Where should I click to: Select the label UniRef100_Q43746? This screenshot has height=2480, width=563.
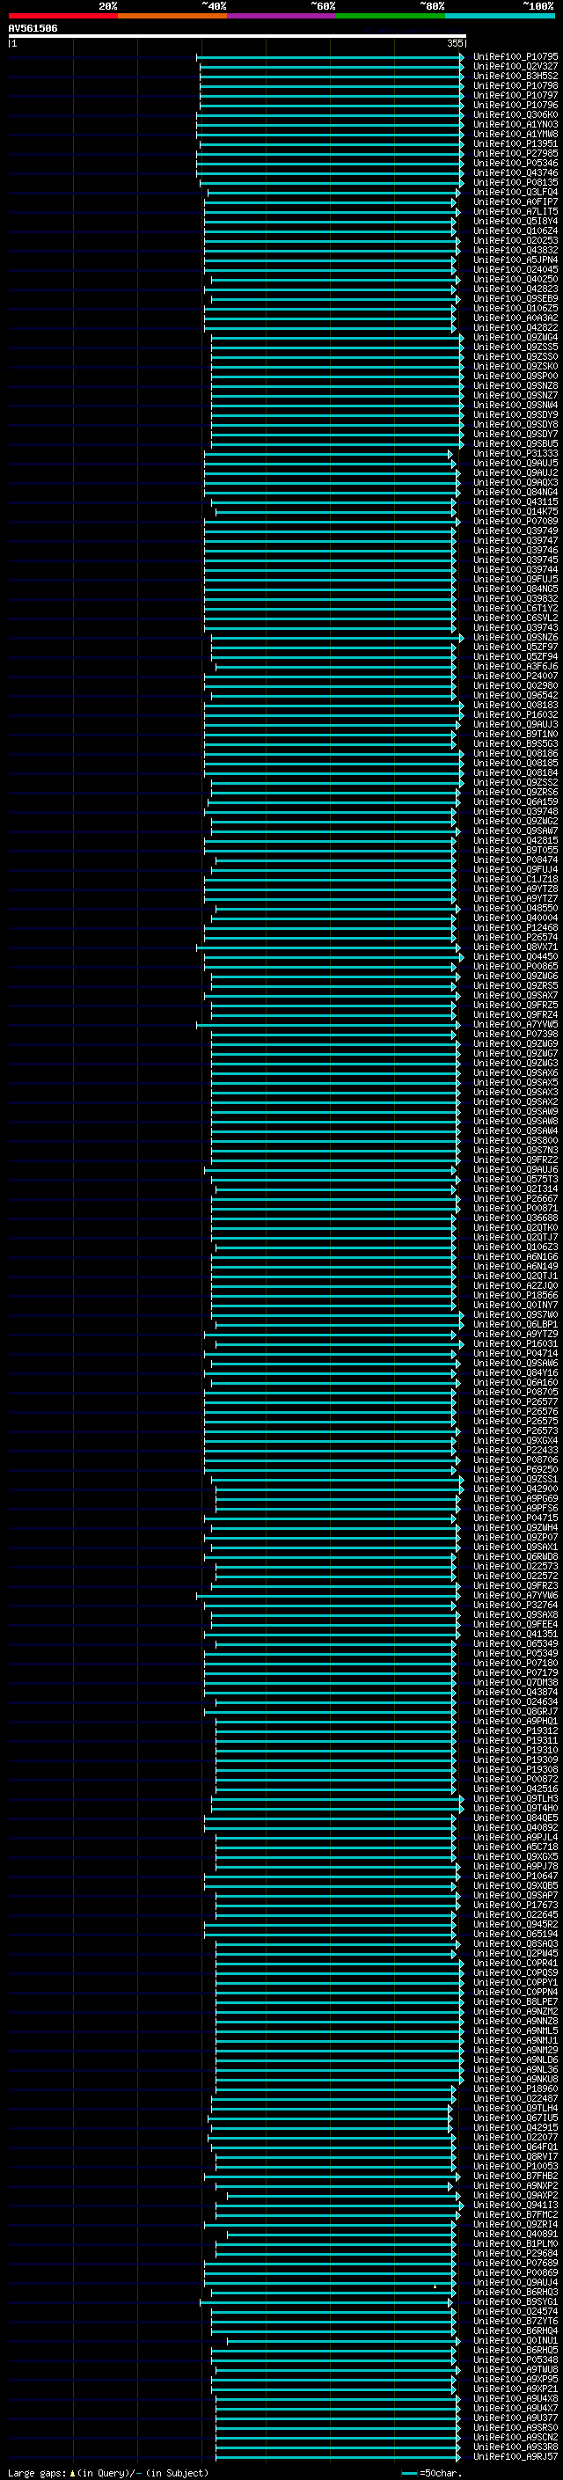pos(515,172)
